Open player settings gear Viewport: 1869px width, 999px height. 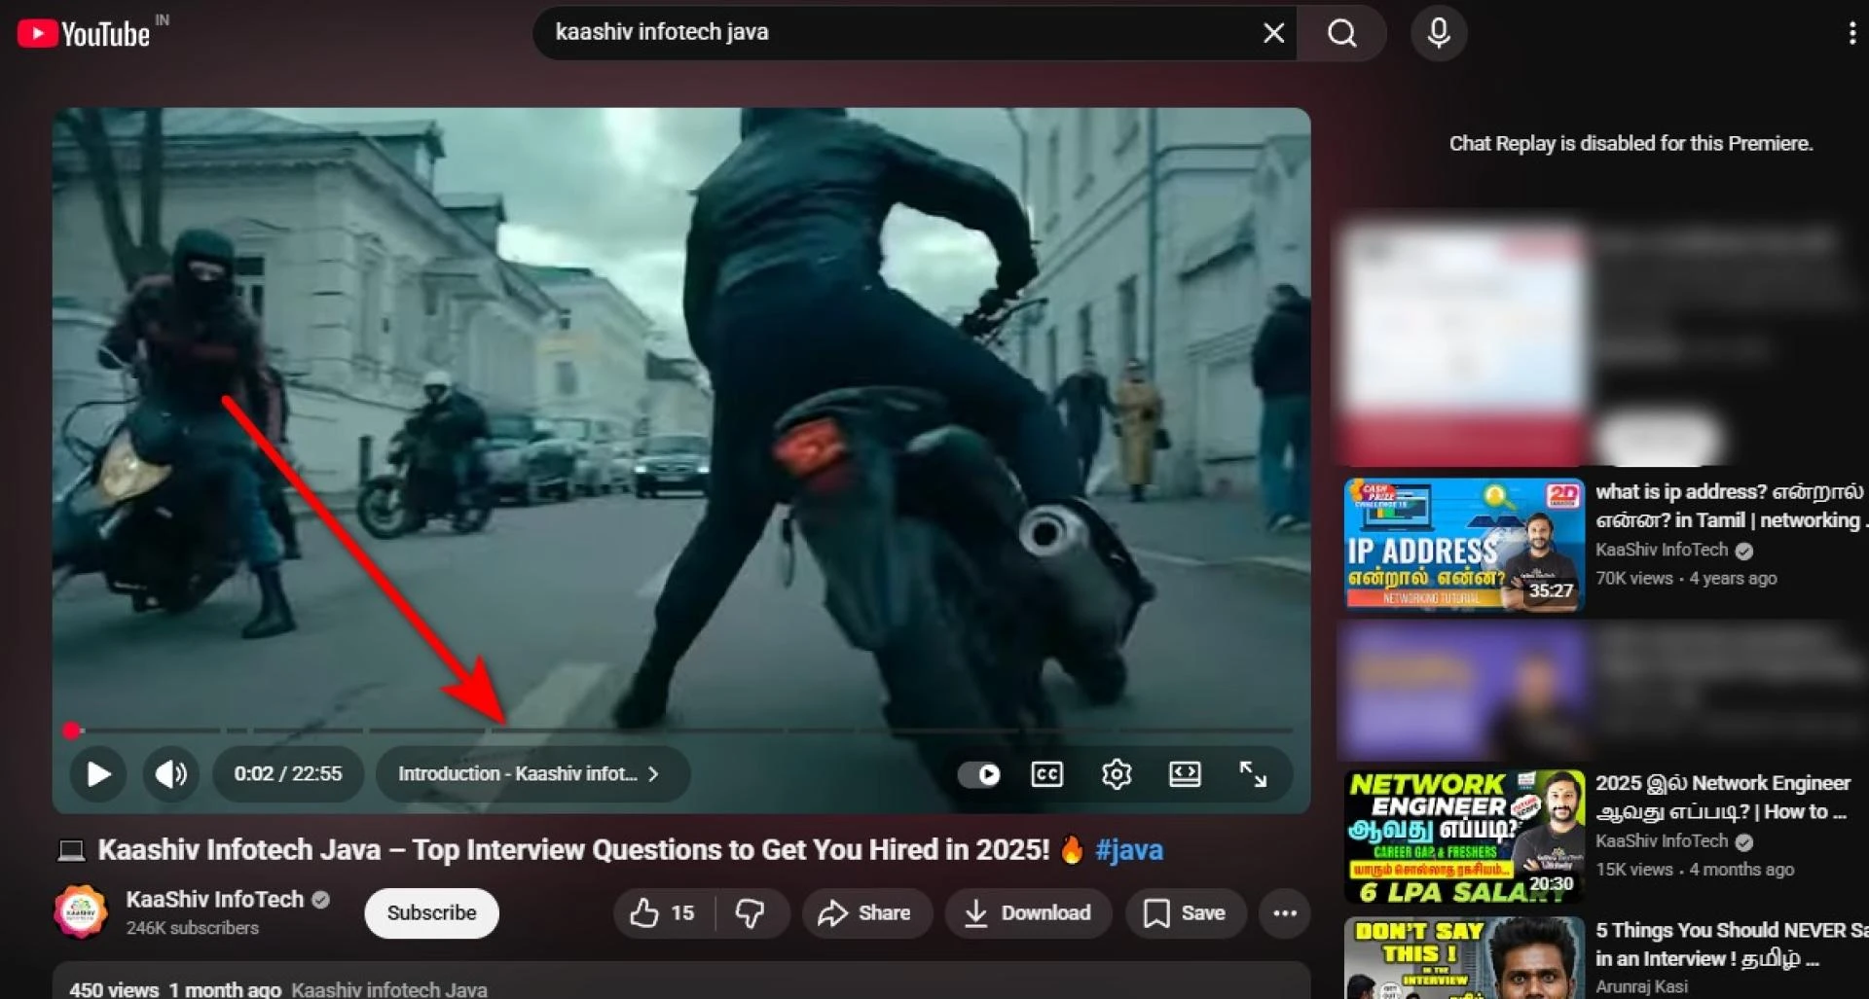(1116, 774)
